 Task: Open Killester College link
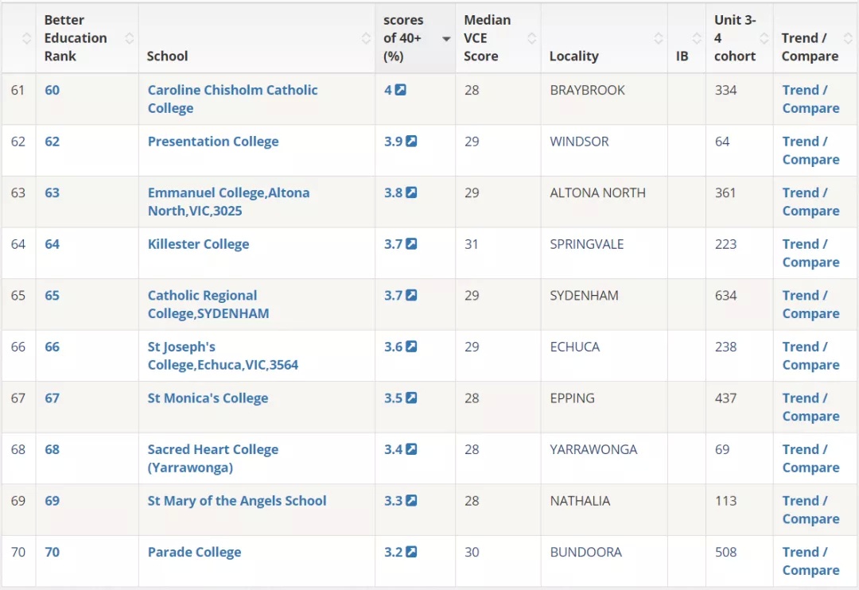(198, 244)
